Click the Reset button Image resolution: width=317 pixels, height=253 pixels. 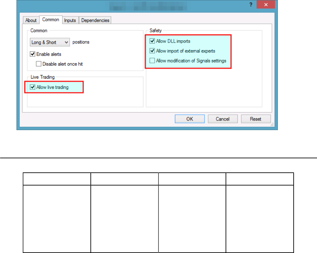(256, 119)
